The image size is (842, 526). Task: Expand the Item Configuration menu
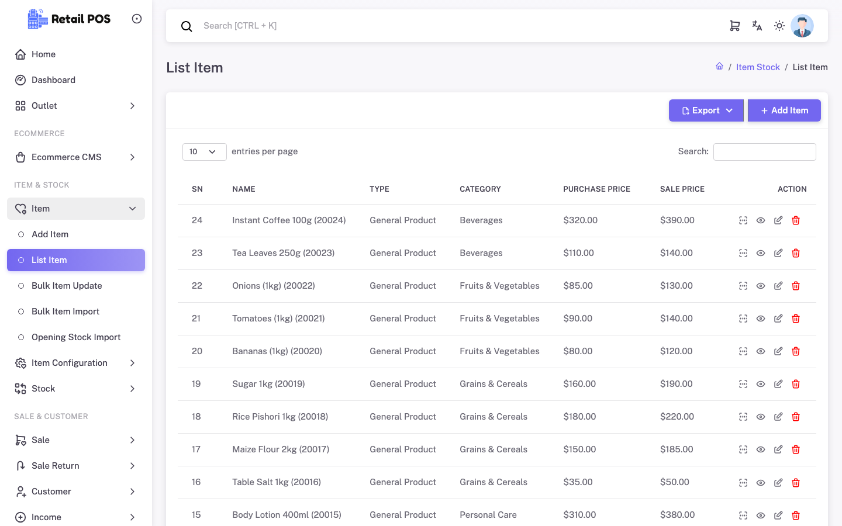click(x=76, y=363)
